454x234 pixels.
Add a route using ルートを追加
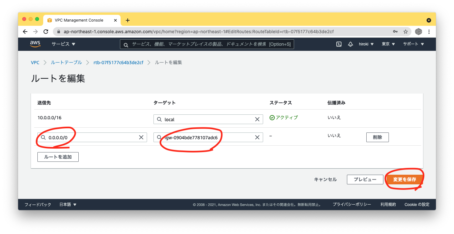point(58,157)
